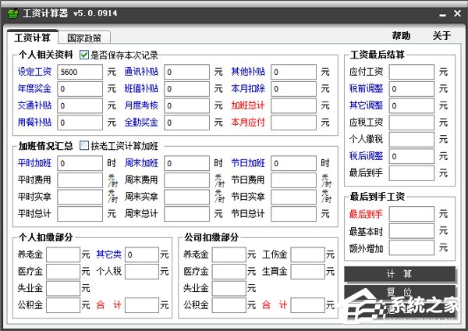
Task: Click the 税前调整 input field
Action: 412,89
